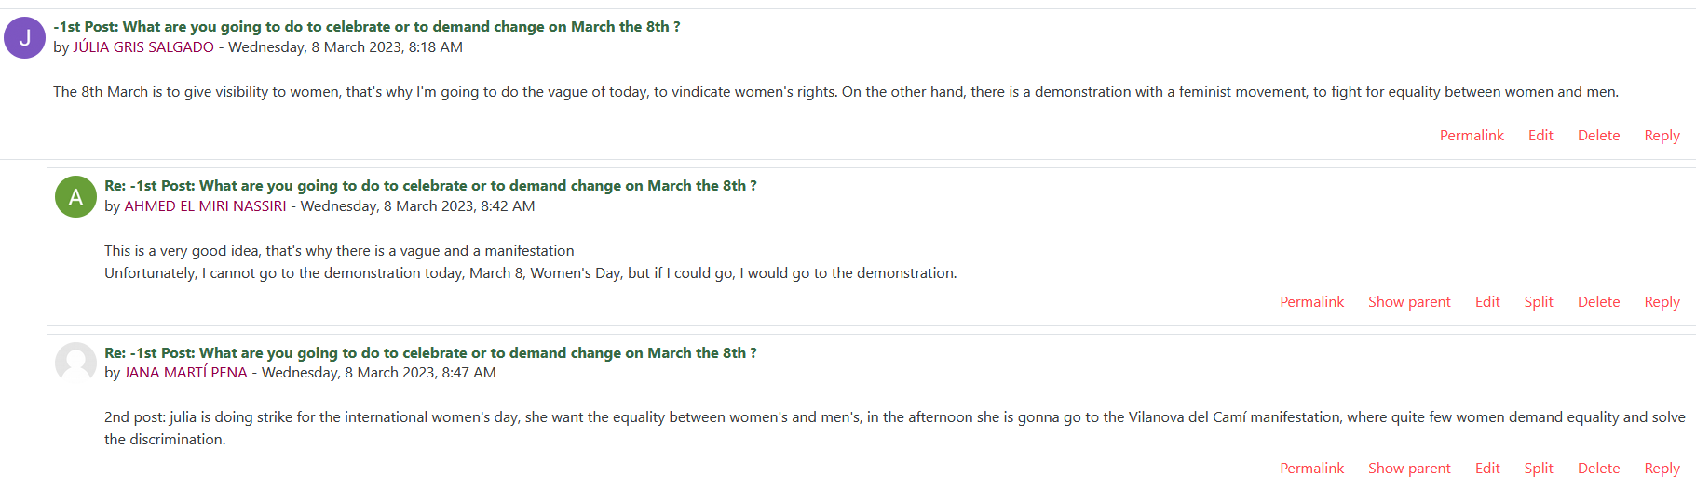The image size is (1696, 489).
Task: Open Permalink of Jana's post
Action: point(1311,469)
